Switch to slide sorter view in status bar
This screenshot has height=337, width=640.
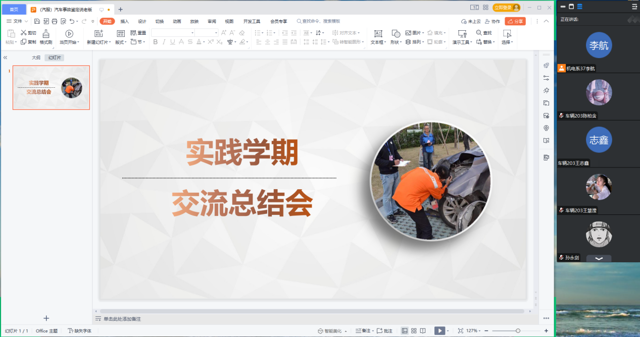(x=414, y=331)
